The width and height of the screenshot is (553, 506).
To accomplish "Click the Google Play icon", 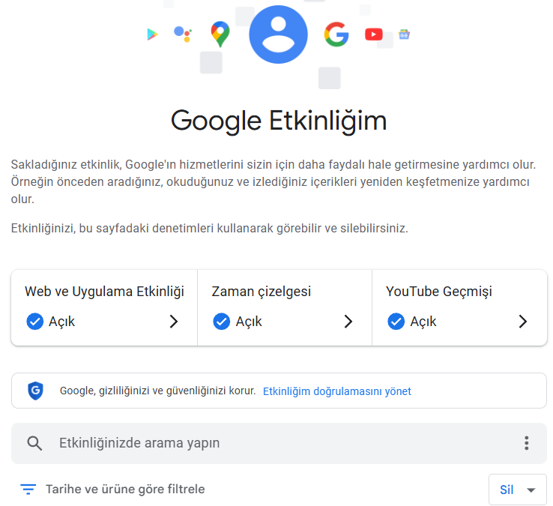I will pyautogui.click(x=152, y=34).
